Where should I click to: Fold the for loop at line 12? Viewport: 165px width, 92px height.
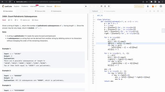point(95,38)
